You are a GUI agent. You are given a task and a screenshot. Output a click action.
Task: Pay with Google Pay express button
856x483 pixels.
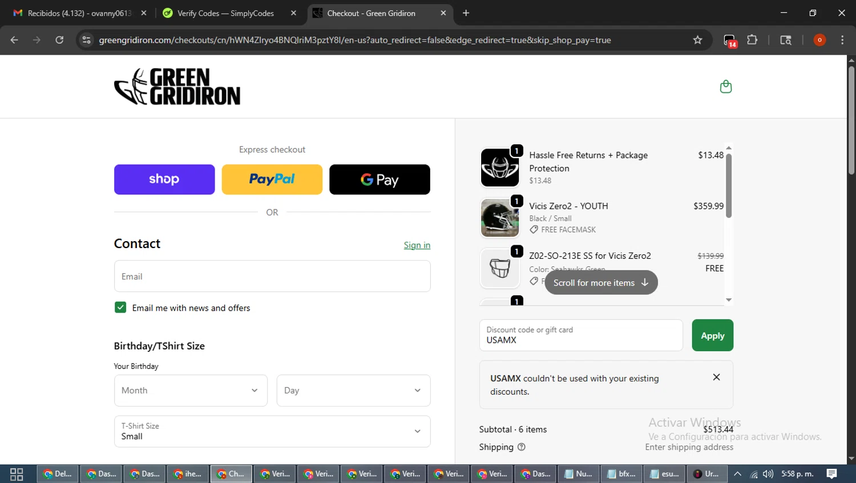coord(379,180)
